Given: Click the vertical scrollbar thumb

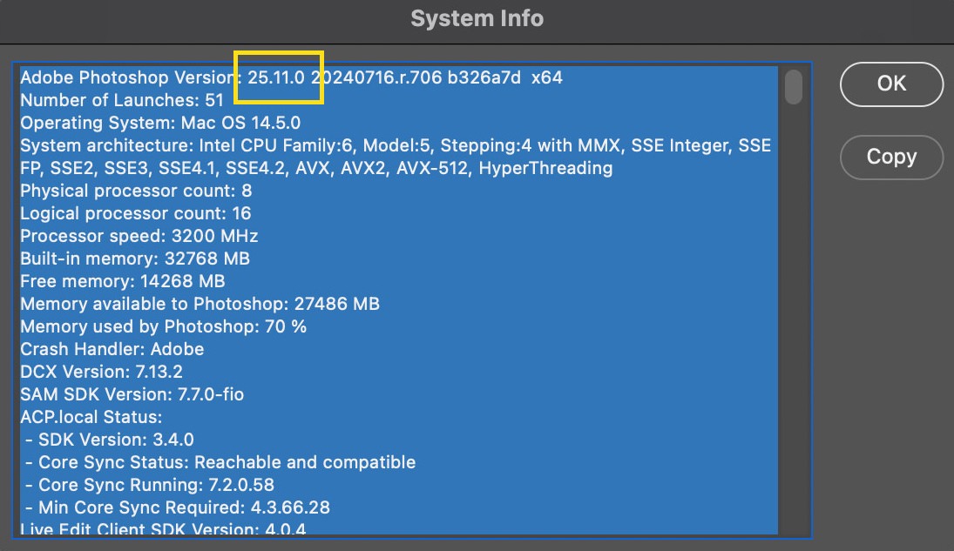Looking at the screenshot, I should click(793, 87).
